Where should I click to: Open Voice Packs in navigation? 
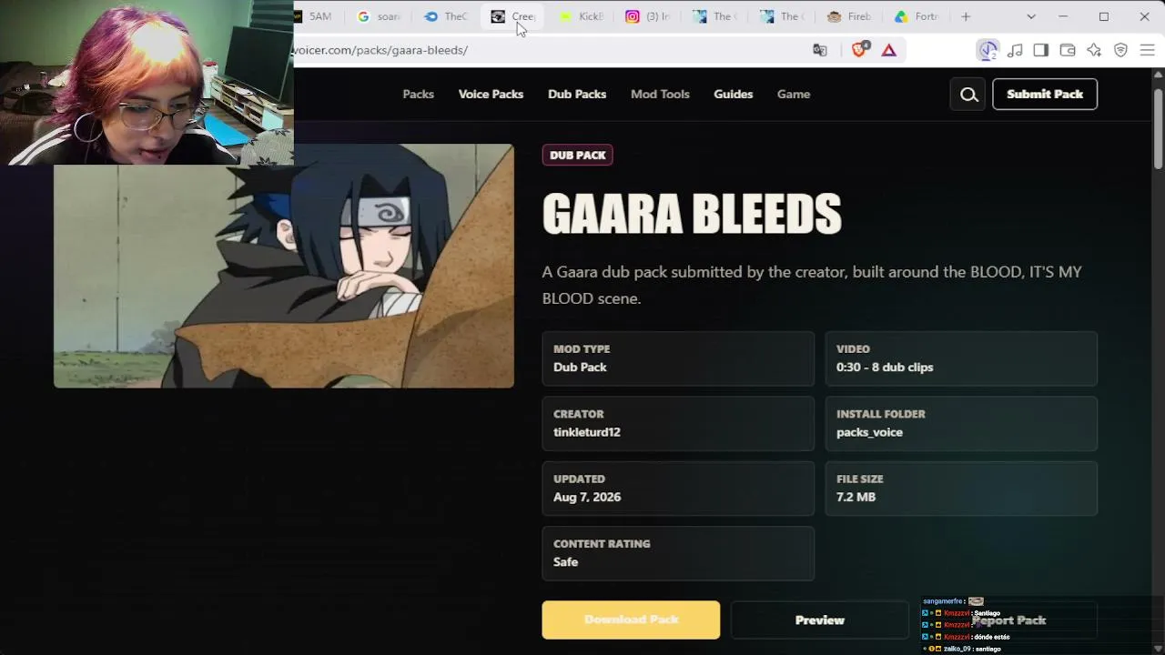[x=491, y=95]
